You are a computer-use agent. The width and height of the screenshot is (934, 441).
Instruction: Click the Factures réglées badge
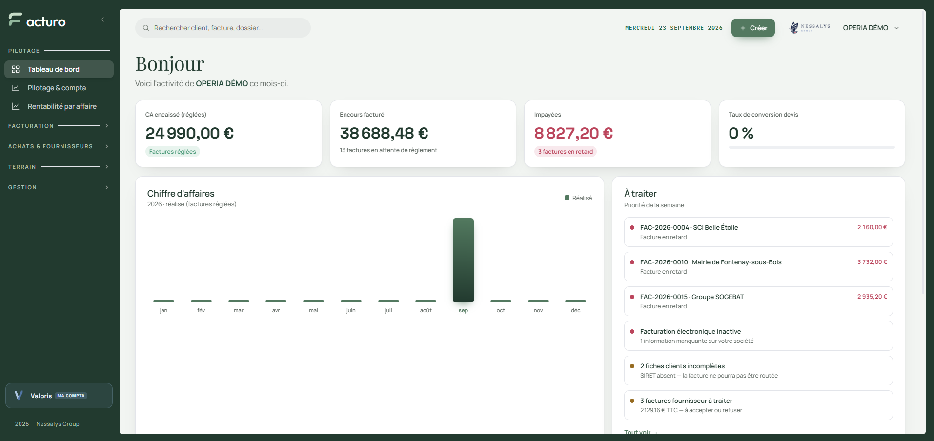tap(173, 152)
